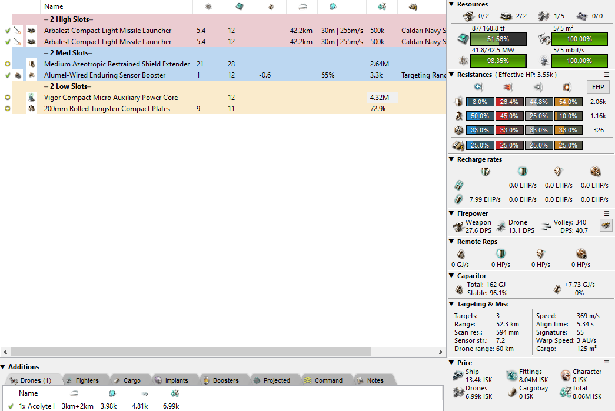Screen dimensions: 615x411
Task: Toggle state of Medium Shield Extender module
Action: (x=7, y=64)
